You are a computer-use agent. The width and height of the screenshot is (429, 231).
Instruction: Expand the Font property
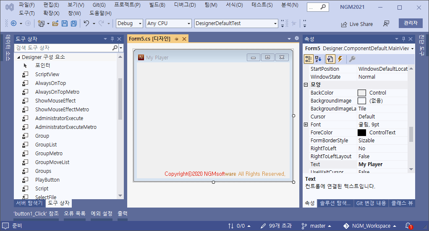[x=306, y=125]
